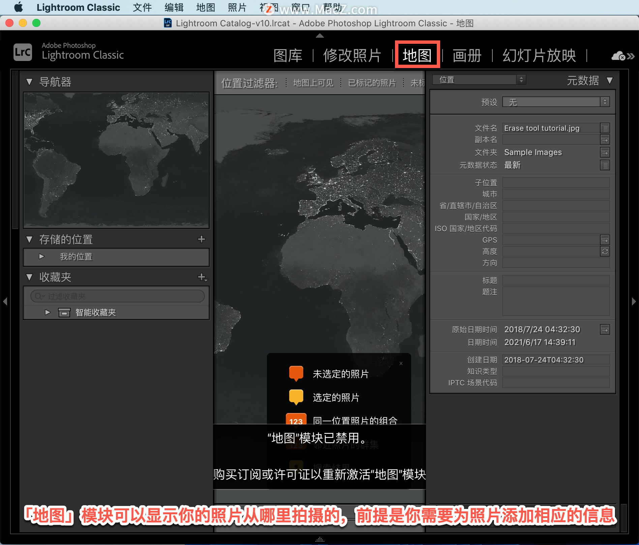The width and height of the screenshot is (639, 545).
Task: Open the Lightroom Classic app menu
Action: [78, 7]
